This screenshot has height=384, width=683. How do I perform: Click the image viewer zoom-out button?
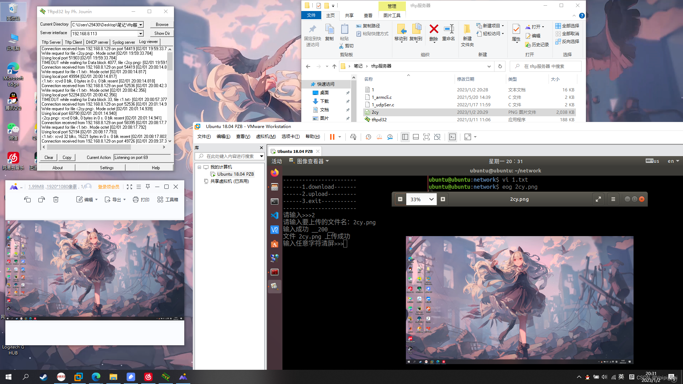click(400, 199)
